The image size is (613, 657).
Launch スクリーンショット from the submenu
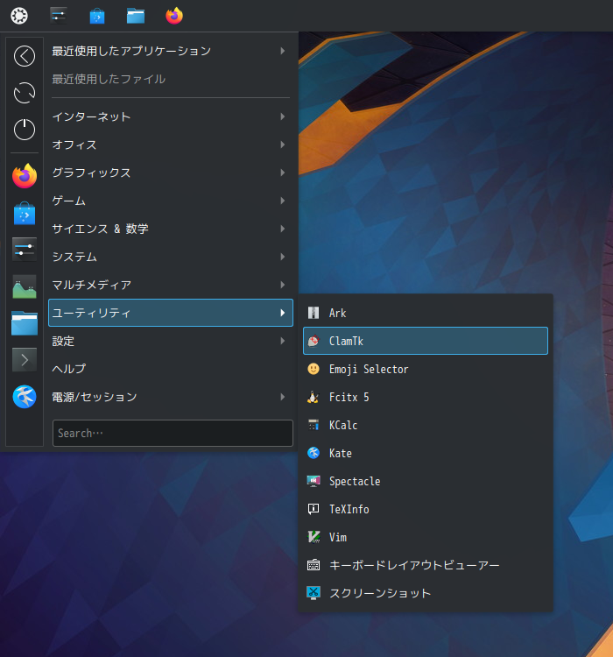(x=426, y=593)
